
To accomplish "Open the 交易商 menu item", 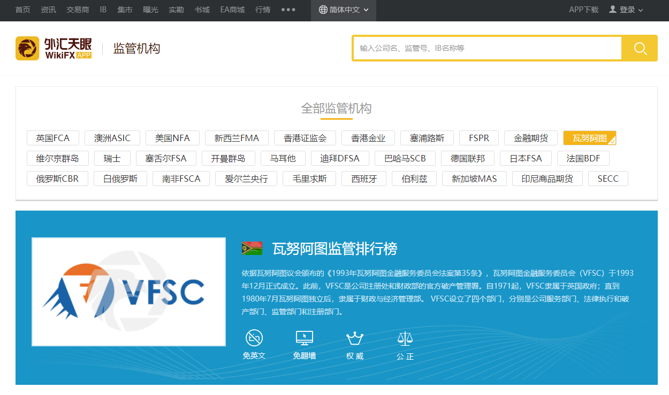I will tap(77, 9).
